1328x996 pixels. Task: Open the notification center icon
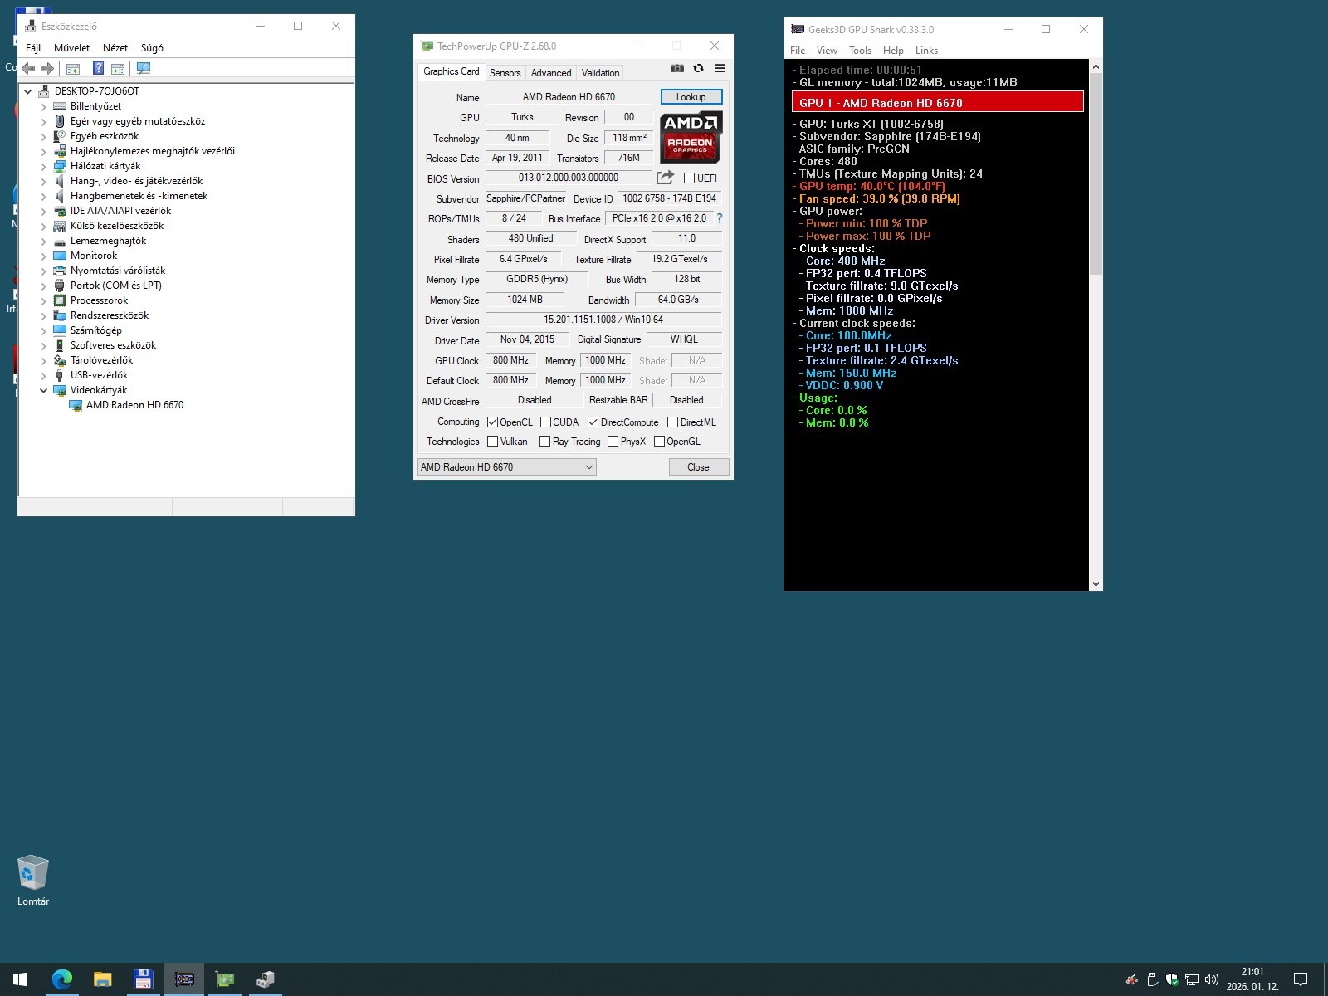1301,979
